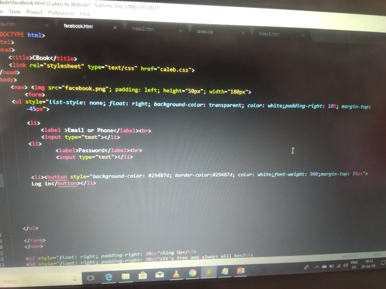Open the Mail app from the taskbar
This screenshot has height=289, width=386.
(160, 275)
